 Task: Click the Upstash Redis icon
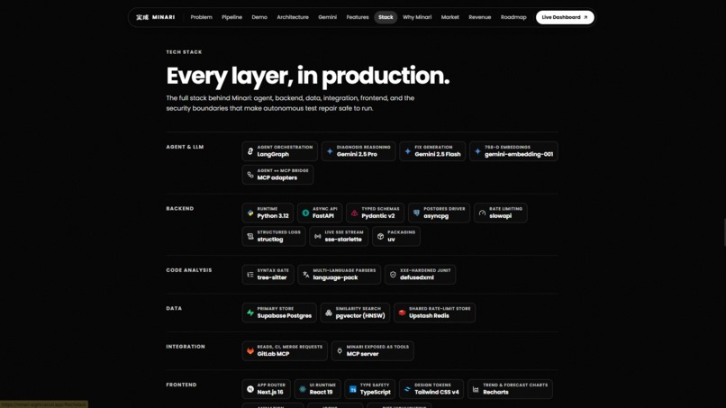[402, 313]
